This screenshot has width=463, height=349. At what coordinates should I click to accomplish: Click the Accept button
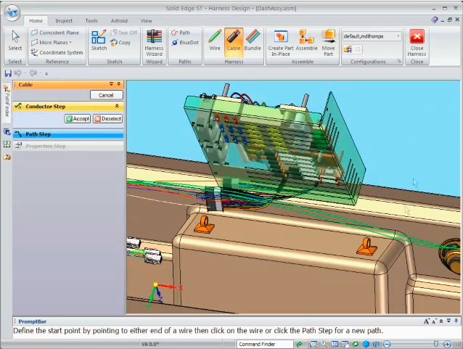pyautogui.click(x=78, y=119)
